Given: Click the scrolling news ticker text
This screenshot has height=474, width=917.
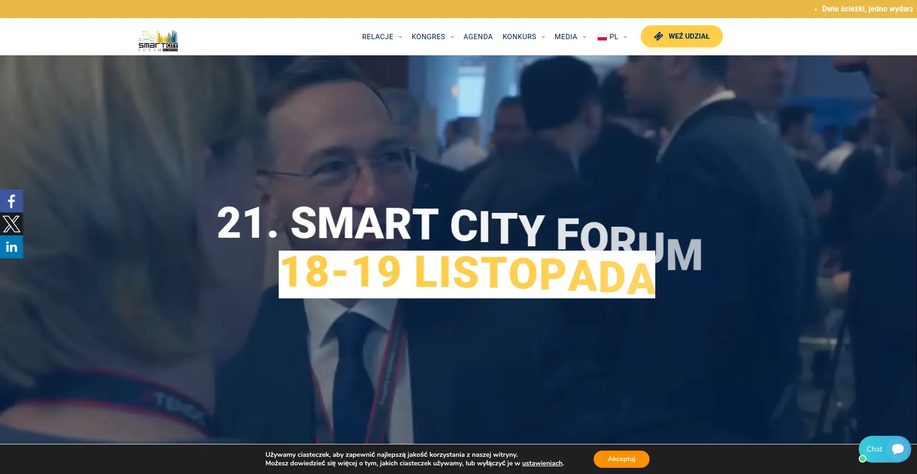Looking at the screenshot, I should 867,9.
